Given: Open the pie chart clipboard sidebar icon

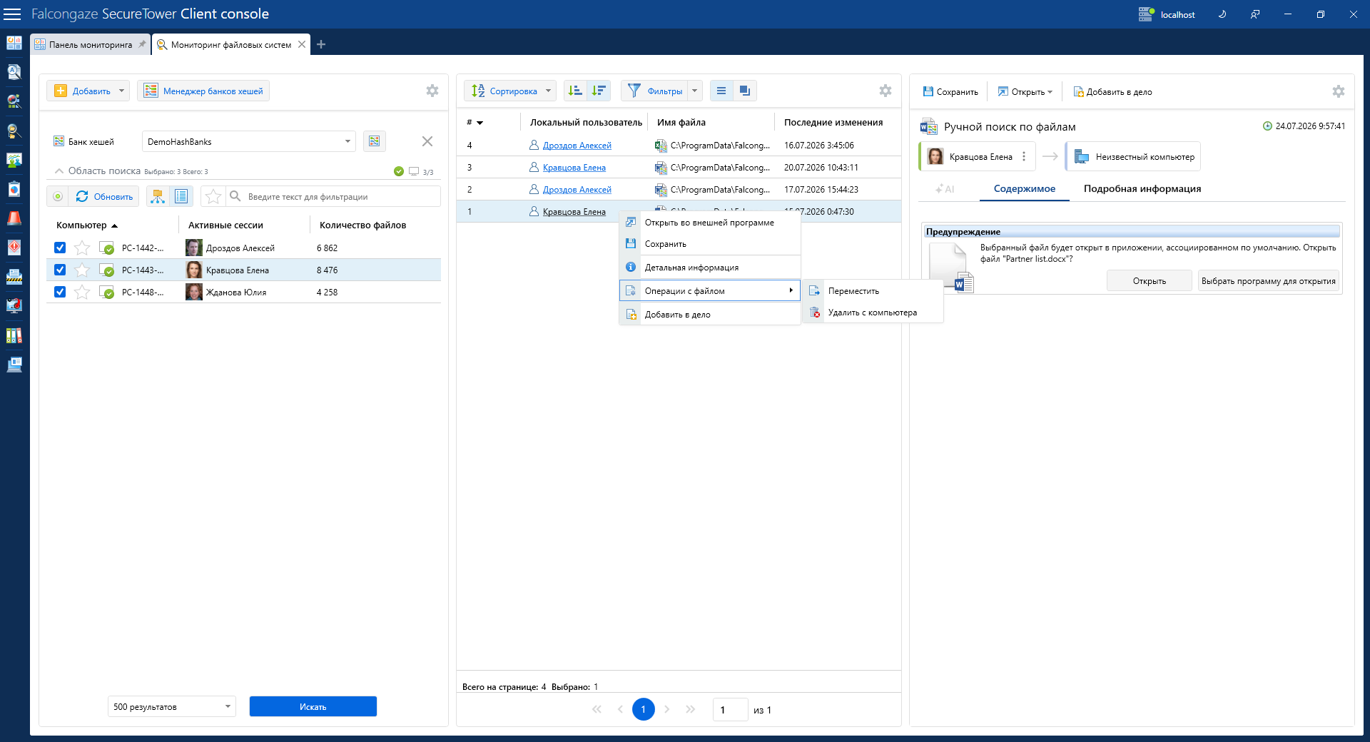Looking at the screenshot, I should 14,189.
